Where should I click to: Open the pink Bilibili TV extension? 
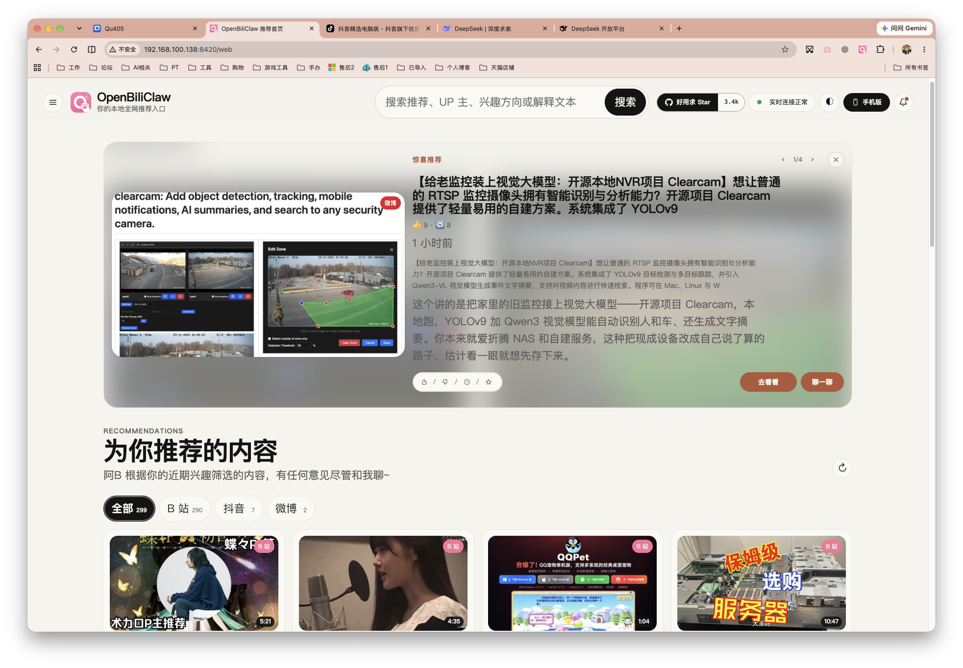point(827,49)
